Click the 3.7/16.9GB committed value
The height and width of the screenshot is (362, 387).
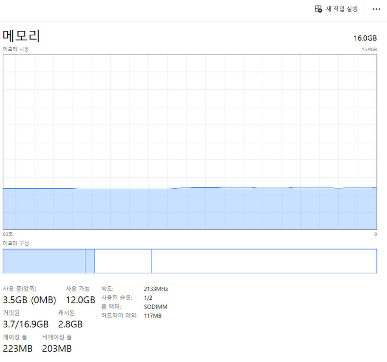tap(26, 324)
